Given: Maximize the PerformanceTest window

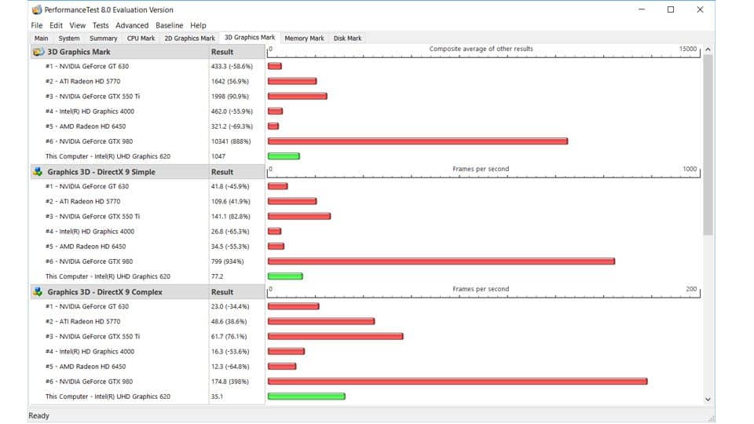Looking at the screenshot, I should tap(670, 10).
